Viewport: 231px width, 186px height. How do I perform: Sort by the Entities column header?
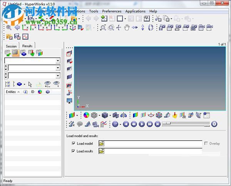coord(13,92)
